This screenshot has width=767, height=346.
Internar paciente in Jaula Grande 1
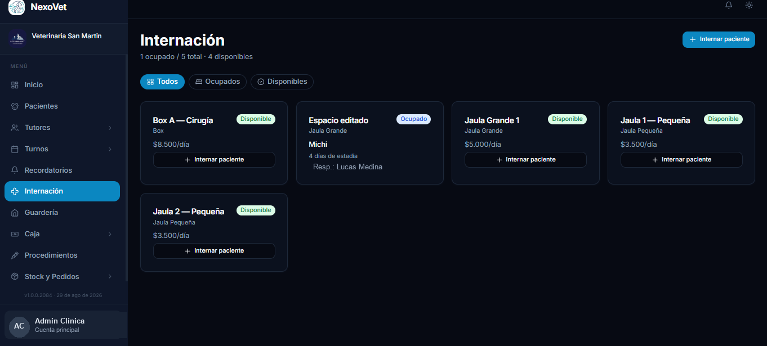(x=525, y=160)
